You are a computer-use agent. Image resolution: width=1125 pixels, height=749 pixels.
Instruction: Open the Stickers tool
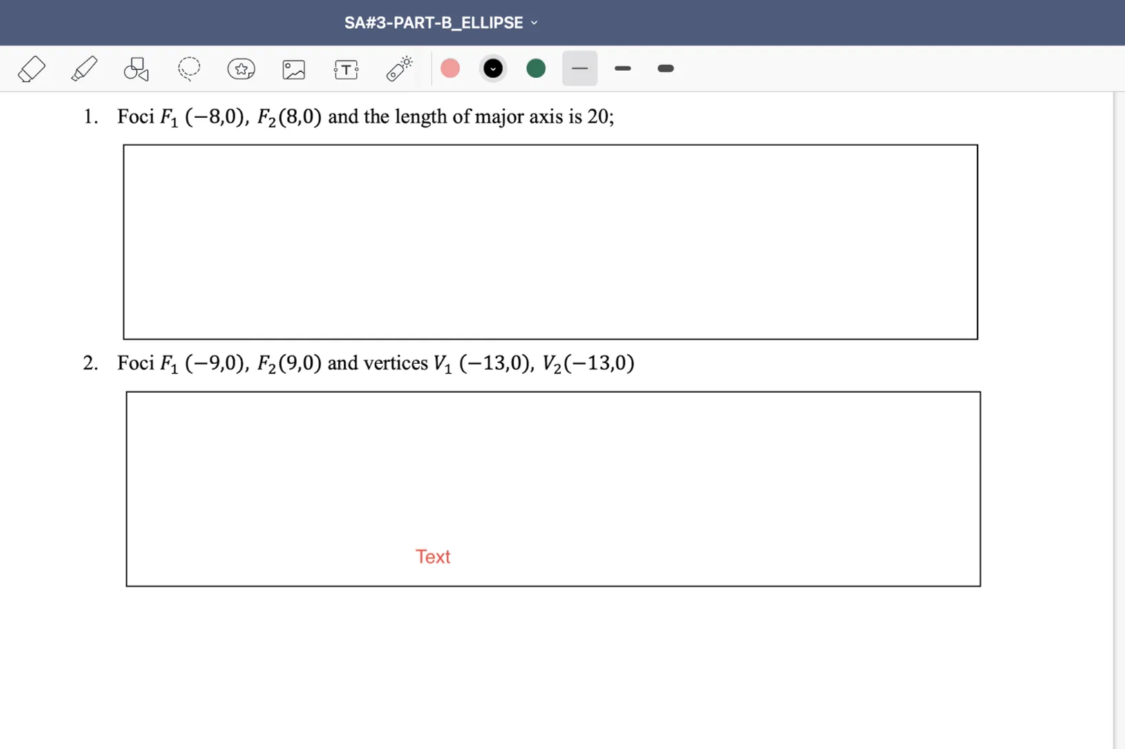coord(240,68)
